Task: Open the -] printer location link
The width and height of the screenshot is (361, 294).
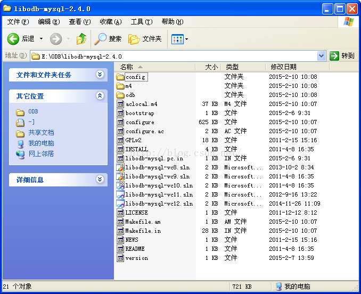Action: 31,122
